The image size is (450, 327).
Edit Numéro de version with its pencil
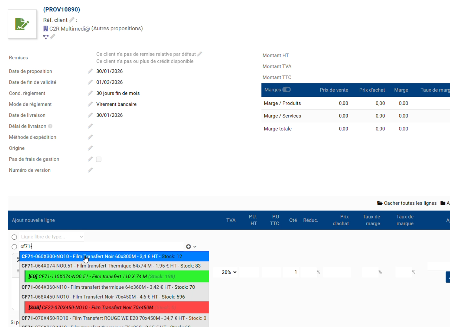[90, 170]
